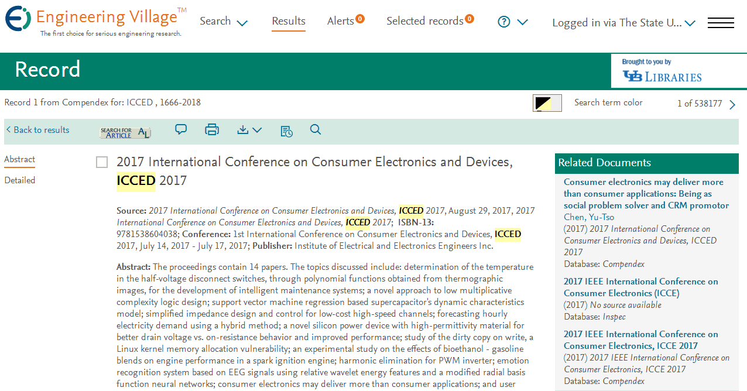Click the 'Database: Inspec' label

pos(595,317)
